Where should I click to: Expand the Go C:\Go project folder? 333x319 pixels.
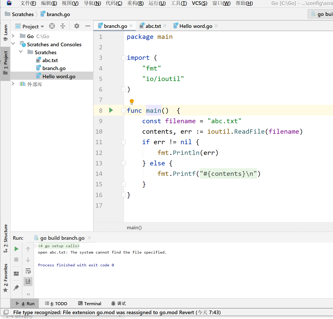13,36
